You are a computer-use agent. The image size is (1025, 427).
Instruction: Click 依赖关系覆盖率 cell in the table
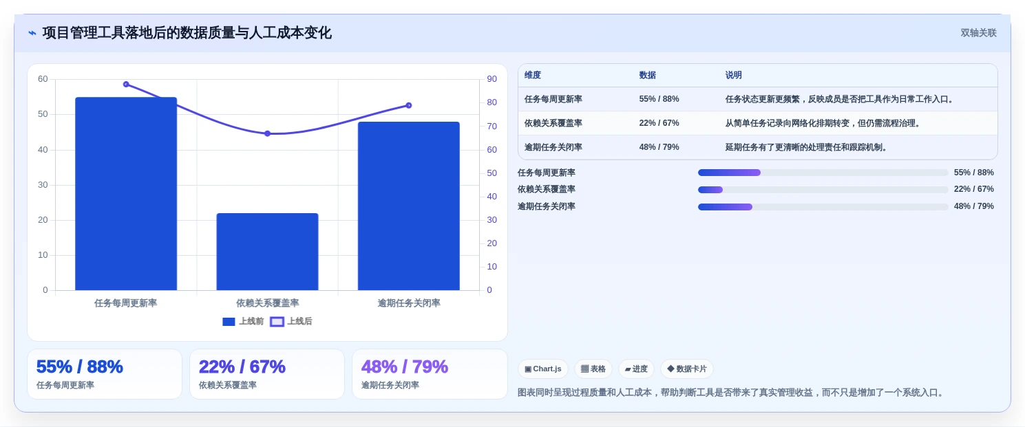coord(553,123)
